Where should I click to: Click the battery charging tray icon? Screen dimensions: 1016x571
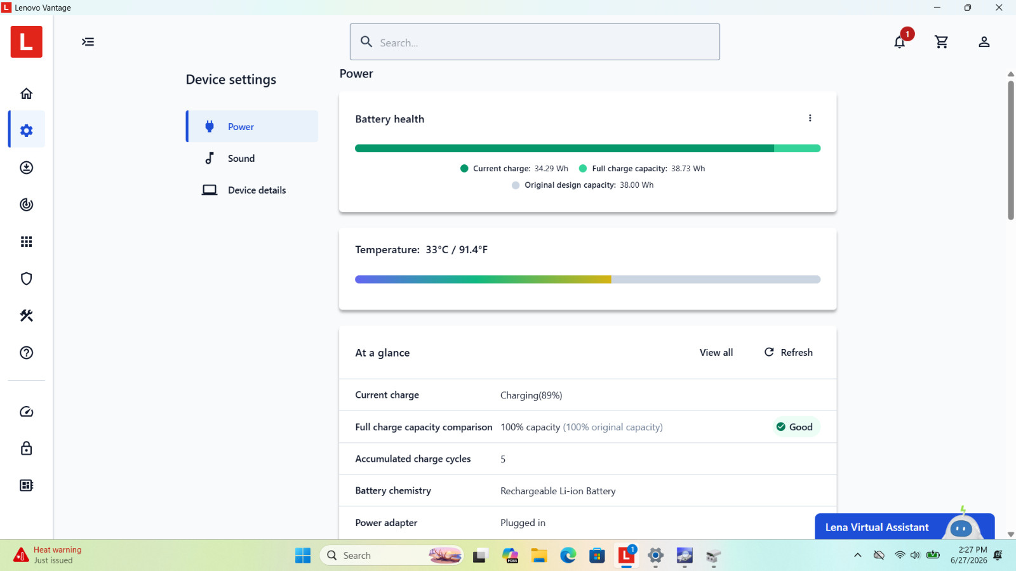pyautogui.click(x=933, y=555)
